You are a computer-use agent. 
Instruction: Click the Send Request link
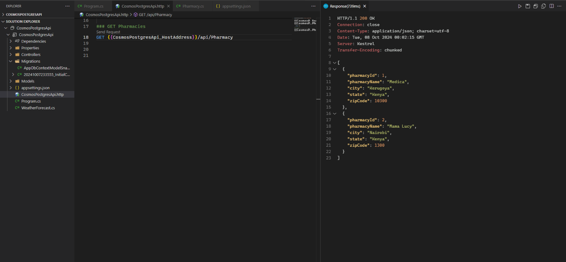point(108,32)
